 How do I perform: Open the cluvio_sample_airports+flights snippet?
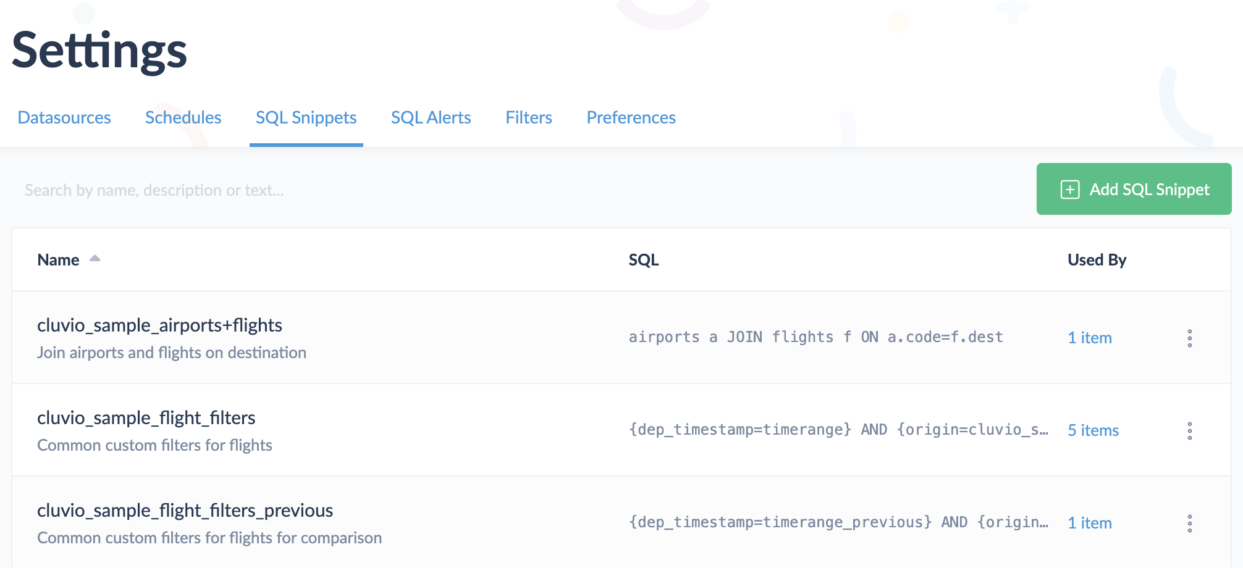159,325
